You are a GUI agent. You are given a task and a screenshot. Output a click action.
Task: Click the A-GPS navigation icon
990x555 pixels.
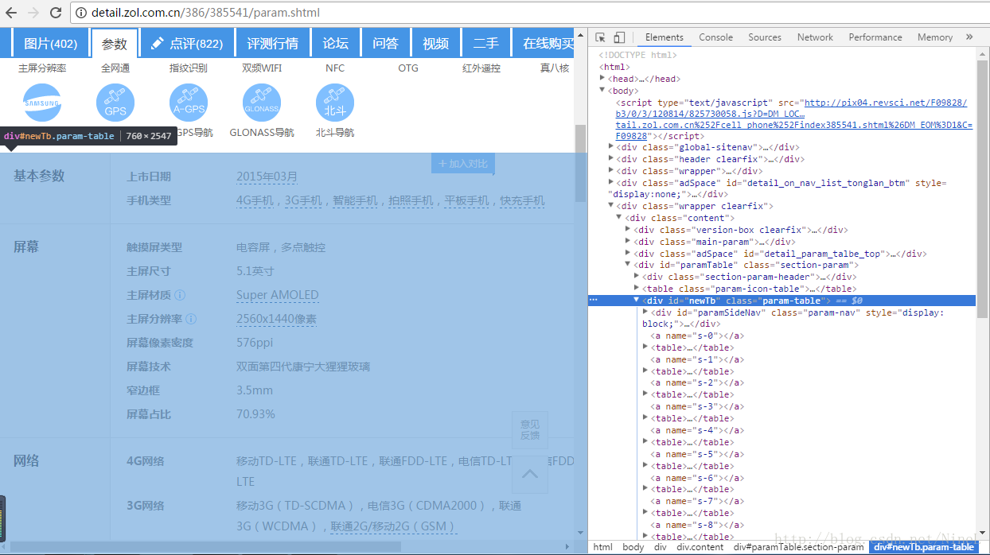(189, 103)
